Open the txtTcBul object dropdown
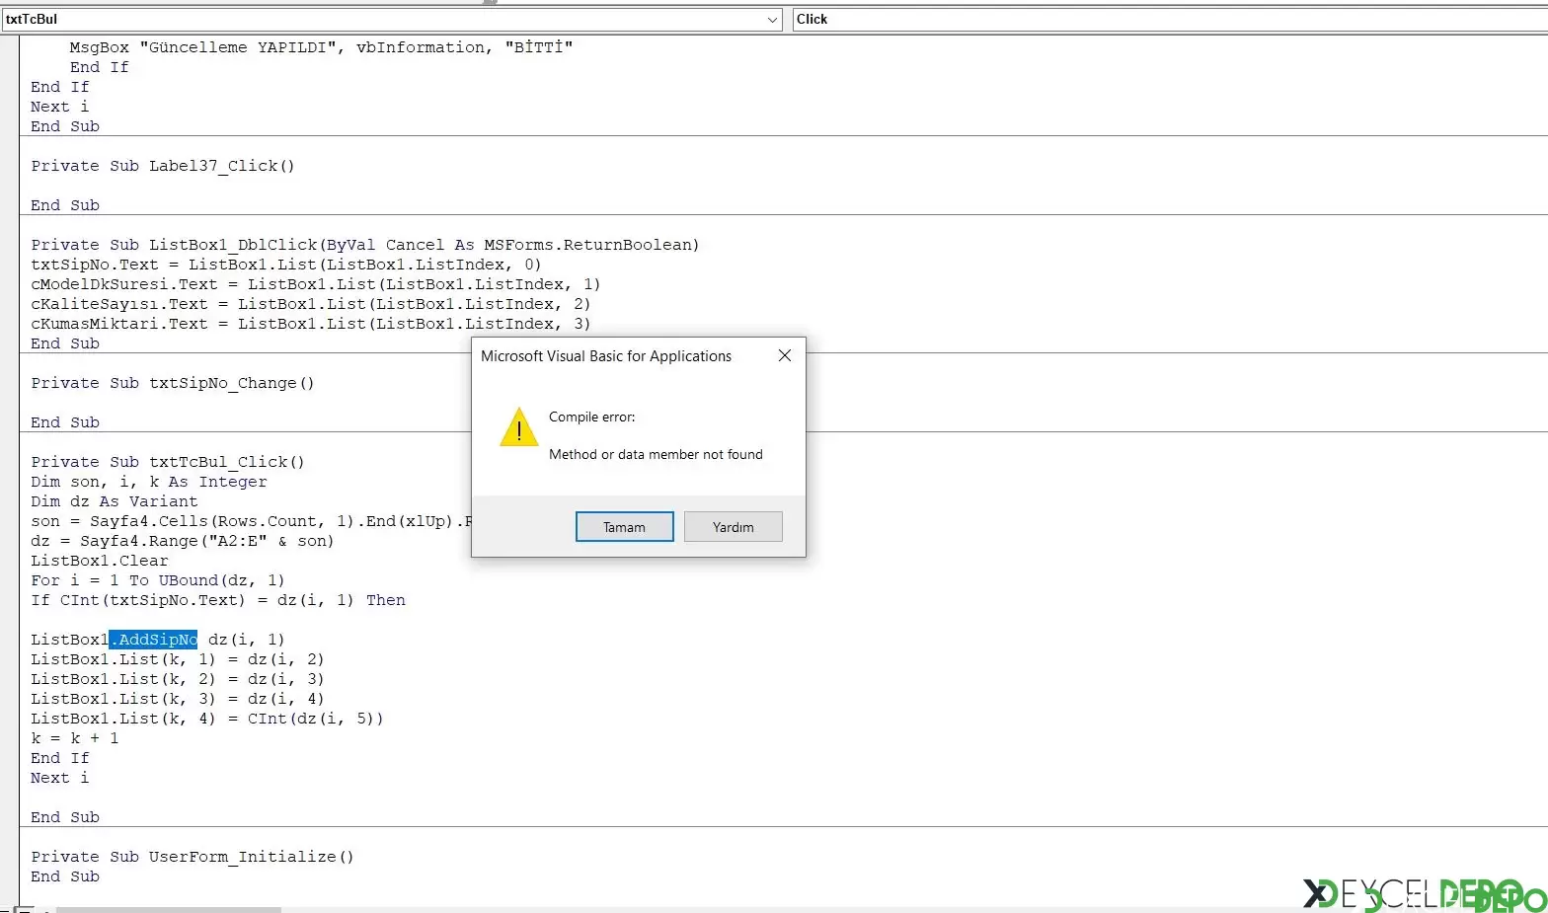 pyautogui.click(x=773, y=20)
